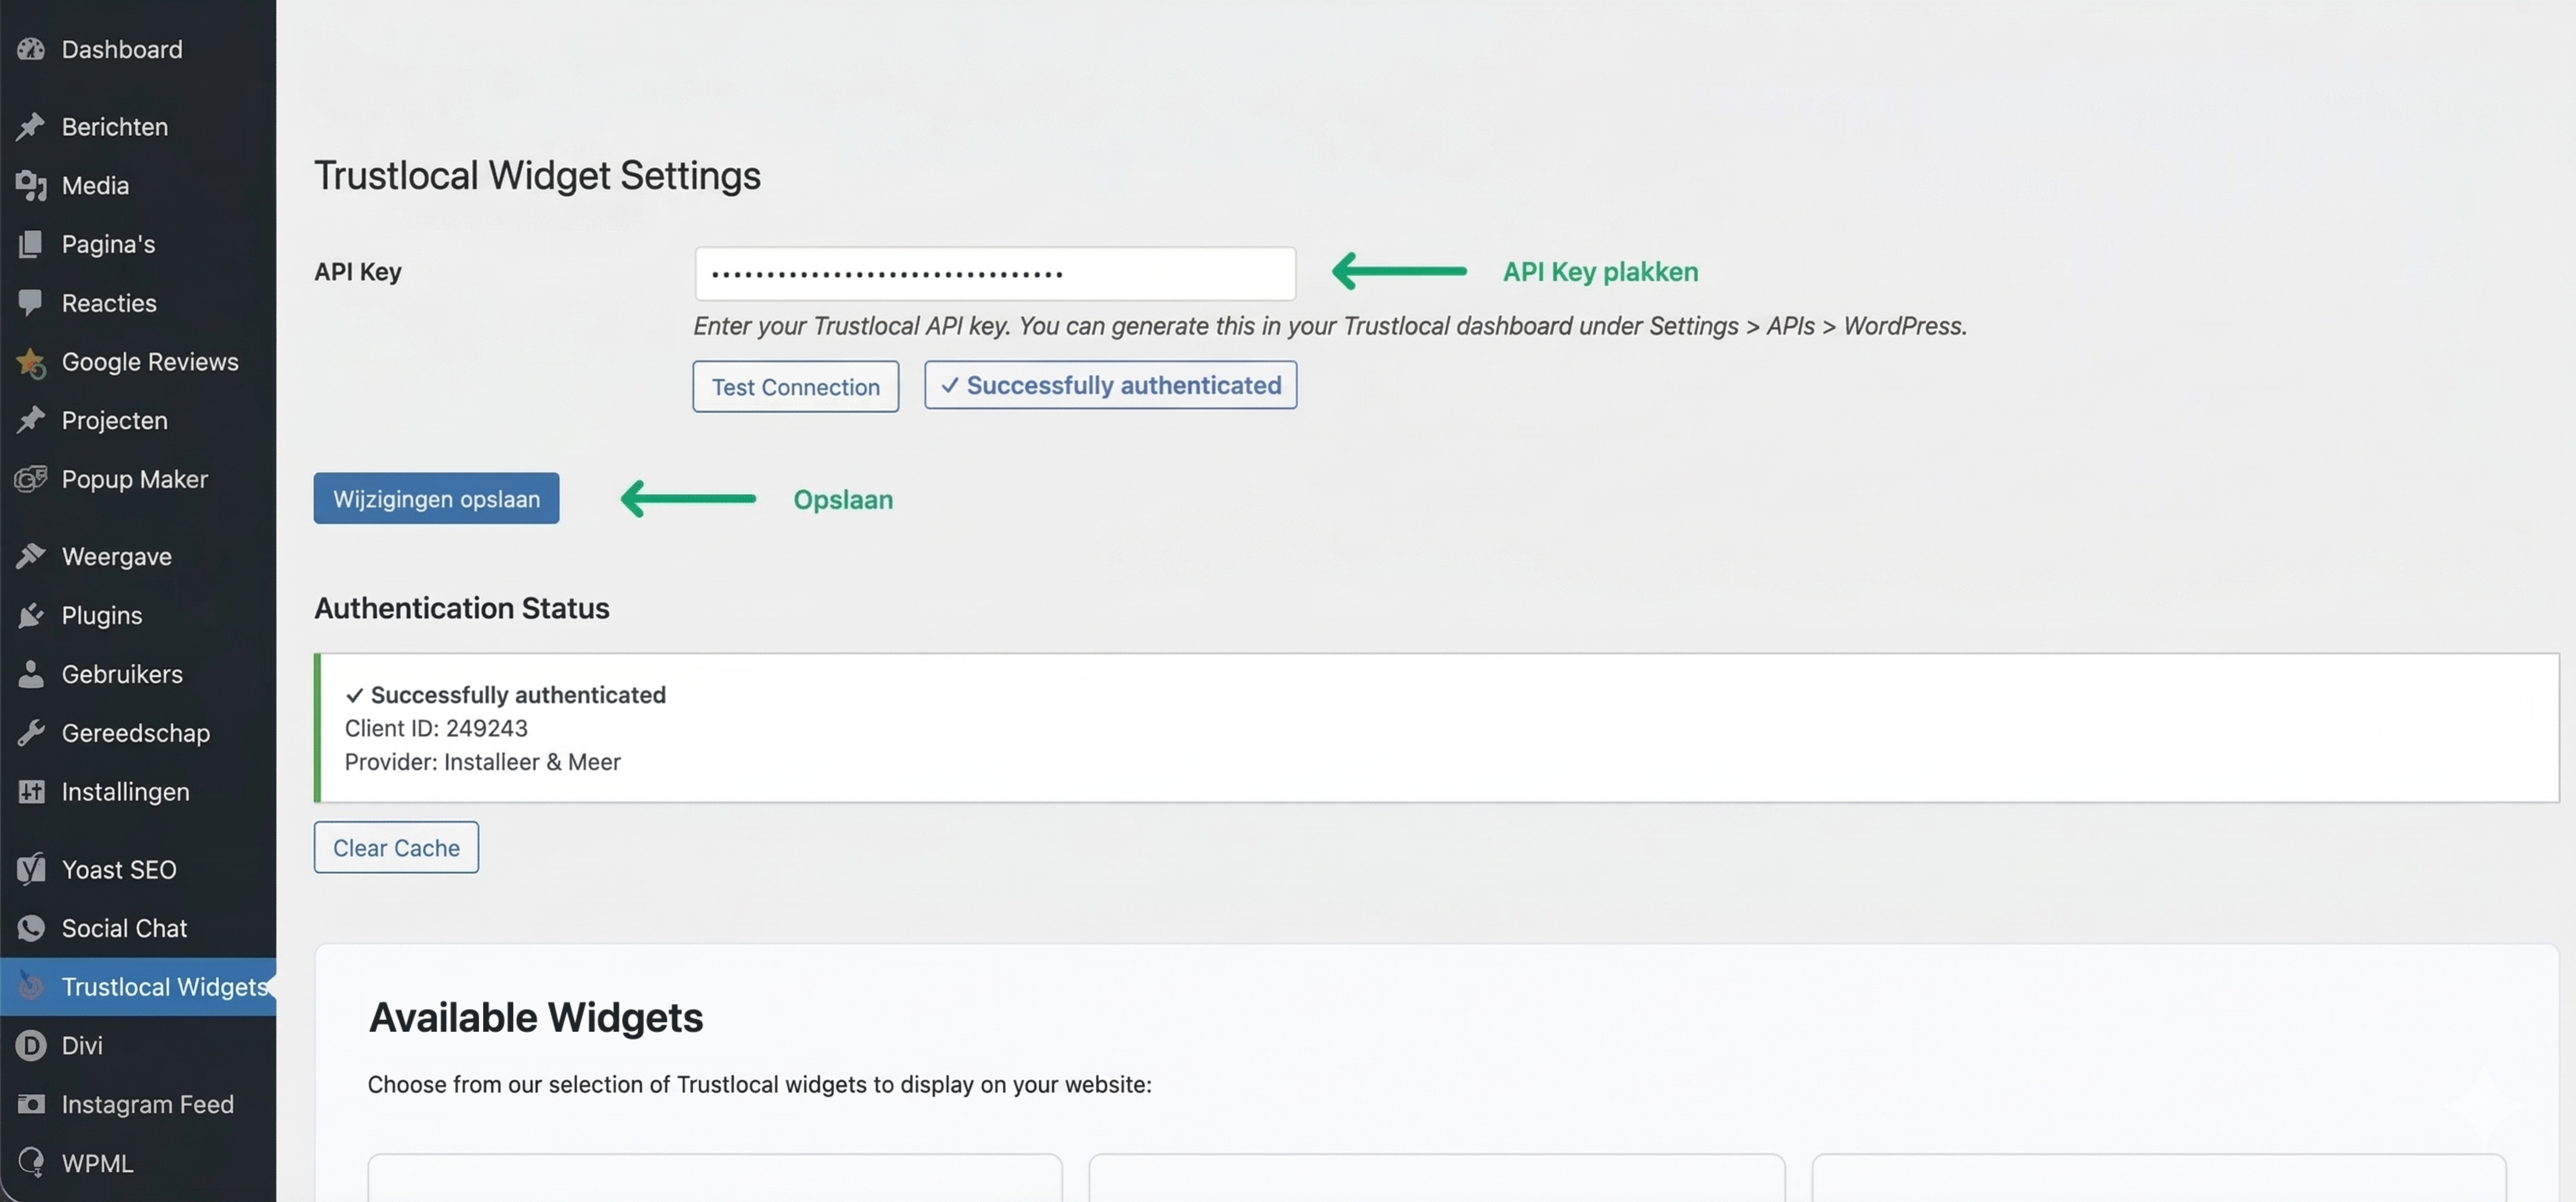This screenshot has height=1202, width=2576.
Task: Save changes with Wijzigingen opslaan
Action: [x=436, y=498]
